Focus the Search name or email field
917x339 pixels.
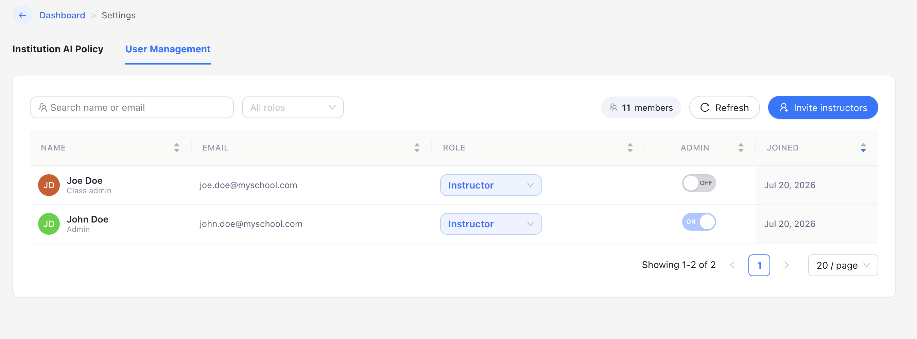tap(132, 107)
